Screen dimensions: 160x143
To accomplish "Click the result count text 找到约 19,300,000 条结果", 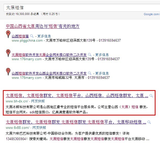I will click(x=23, y=14).
